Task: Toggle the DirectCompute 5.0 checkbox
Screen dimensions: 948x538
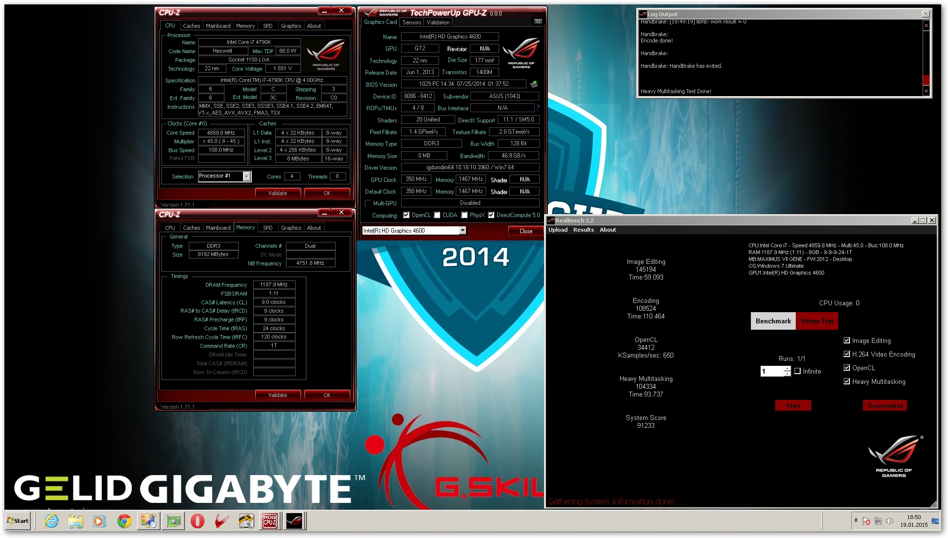Action: tap(491, 215)
